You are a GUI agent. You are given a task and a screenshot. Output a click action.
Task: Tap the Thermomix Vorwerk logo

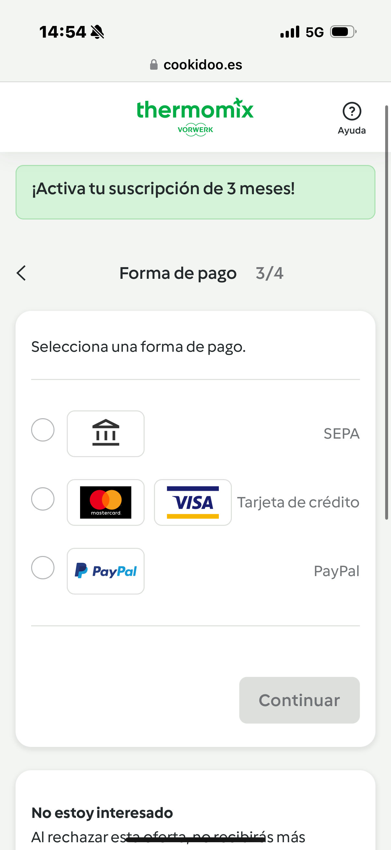195,116
